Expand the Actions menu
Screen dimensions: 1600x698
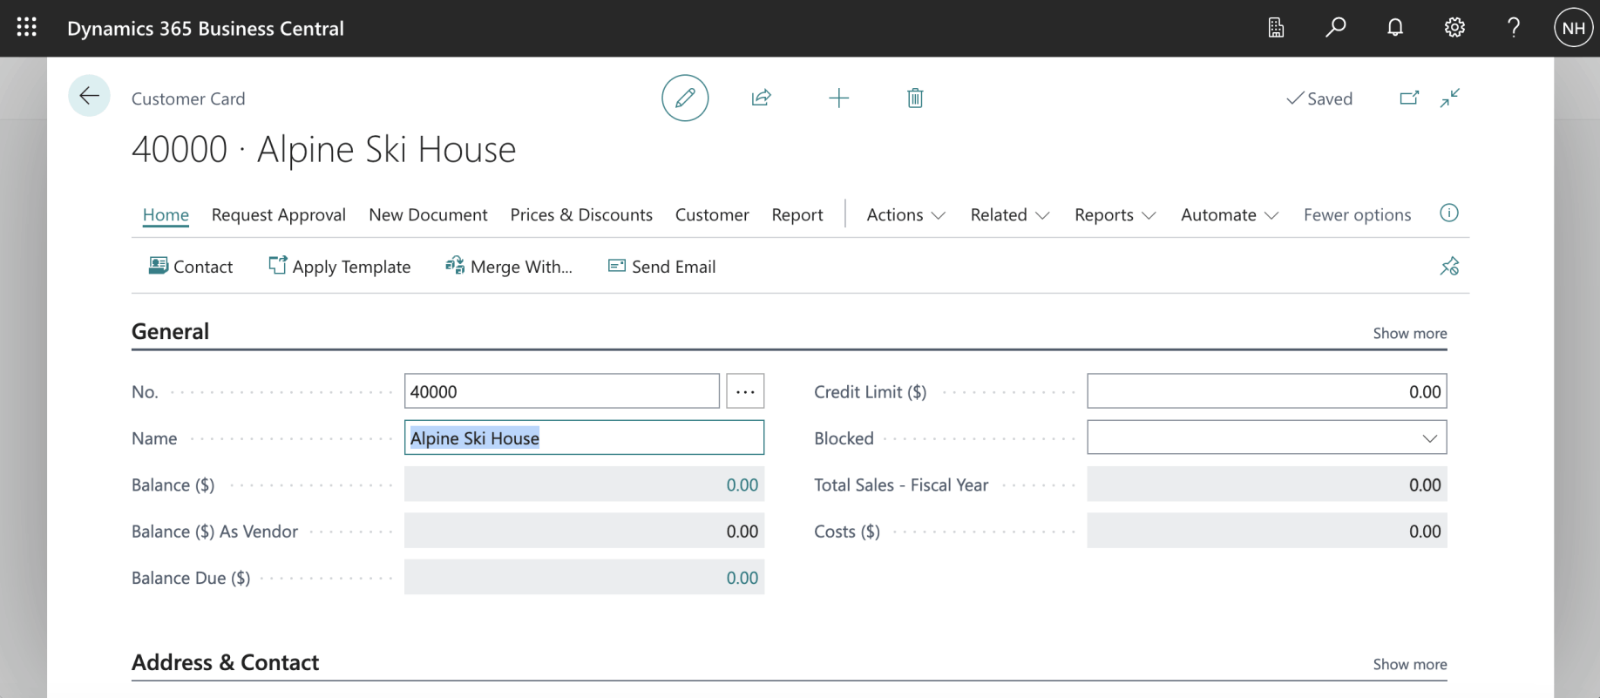point(905,215)
